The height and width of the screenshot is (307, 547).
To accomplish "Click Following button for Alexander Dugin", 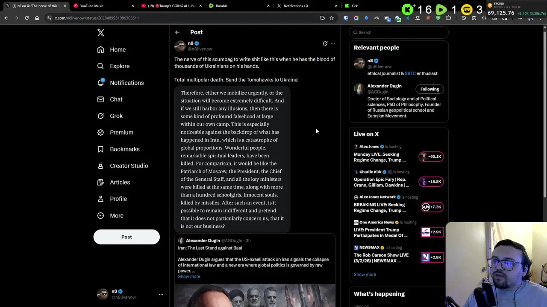I will [429, 89].
